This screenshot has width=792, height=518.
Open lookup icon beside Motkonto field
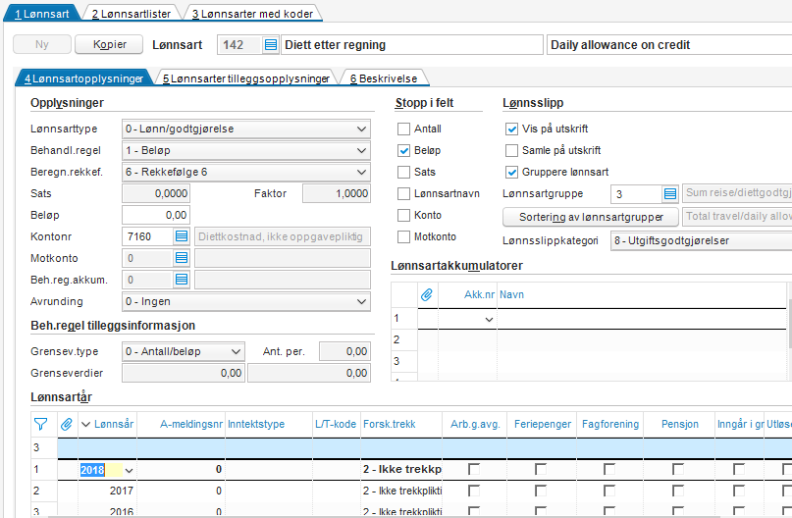coord(182,258)
